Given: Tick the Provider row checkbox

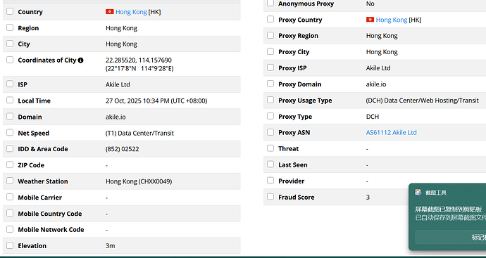Looking at the screenshot, I should pyautogui.click(x=270, y=181).
